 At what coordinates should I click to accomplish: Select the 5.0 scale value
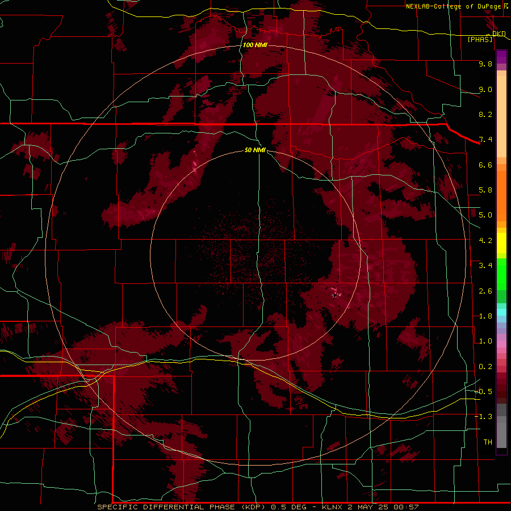click(x=485, y=215)
